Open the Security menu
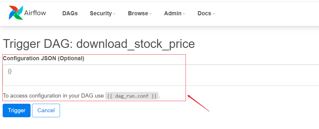 tap(101, 14)
